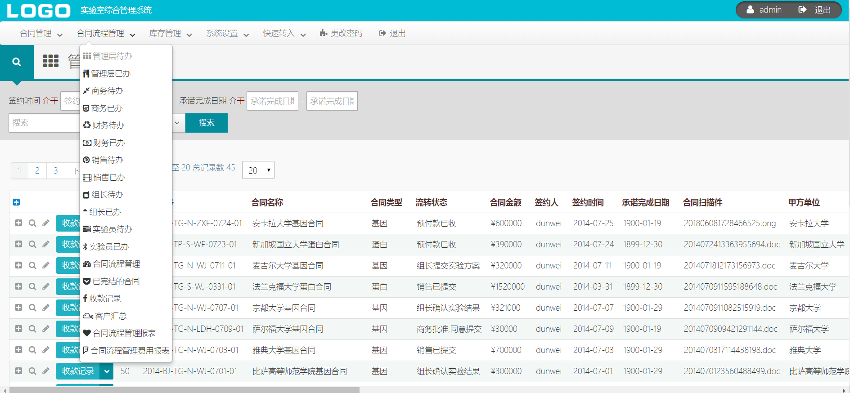Image resolution: width=850 pixels, height=393 pixels.
Task: Open the page size dropdown showing 20
Action: click(x=258, y=170)
